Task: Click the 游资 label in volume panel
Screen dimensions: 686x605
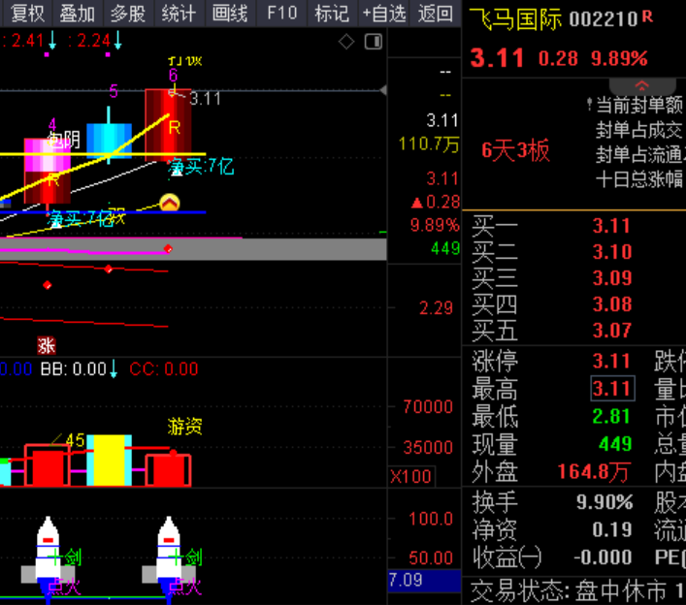Action: (x=184, y=426)
